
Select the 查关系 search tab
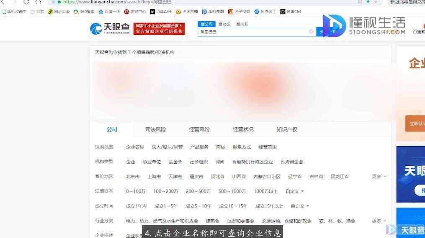coord(242,24)
